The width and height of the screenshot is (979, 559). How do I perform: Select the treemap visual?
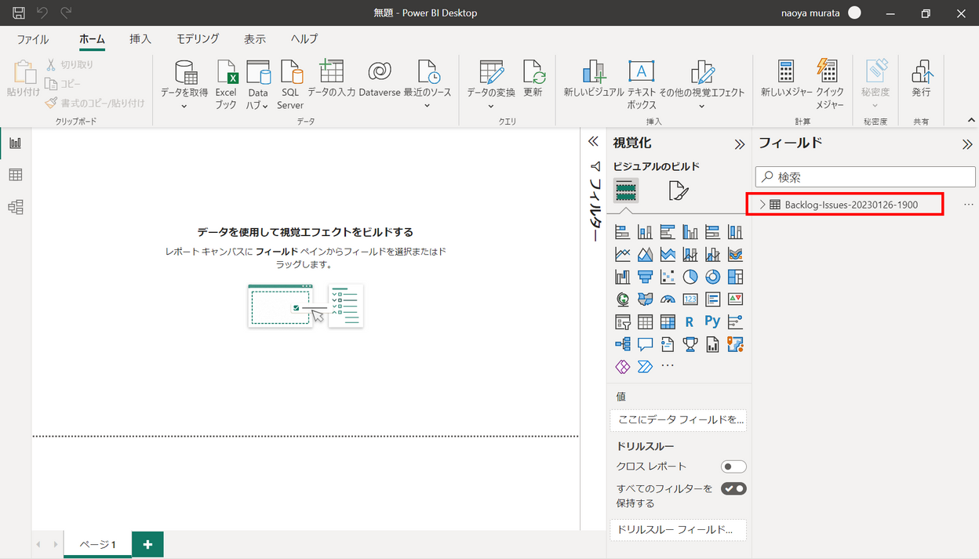735,277
